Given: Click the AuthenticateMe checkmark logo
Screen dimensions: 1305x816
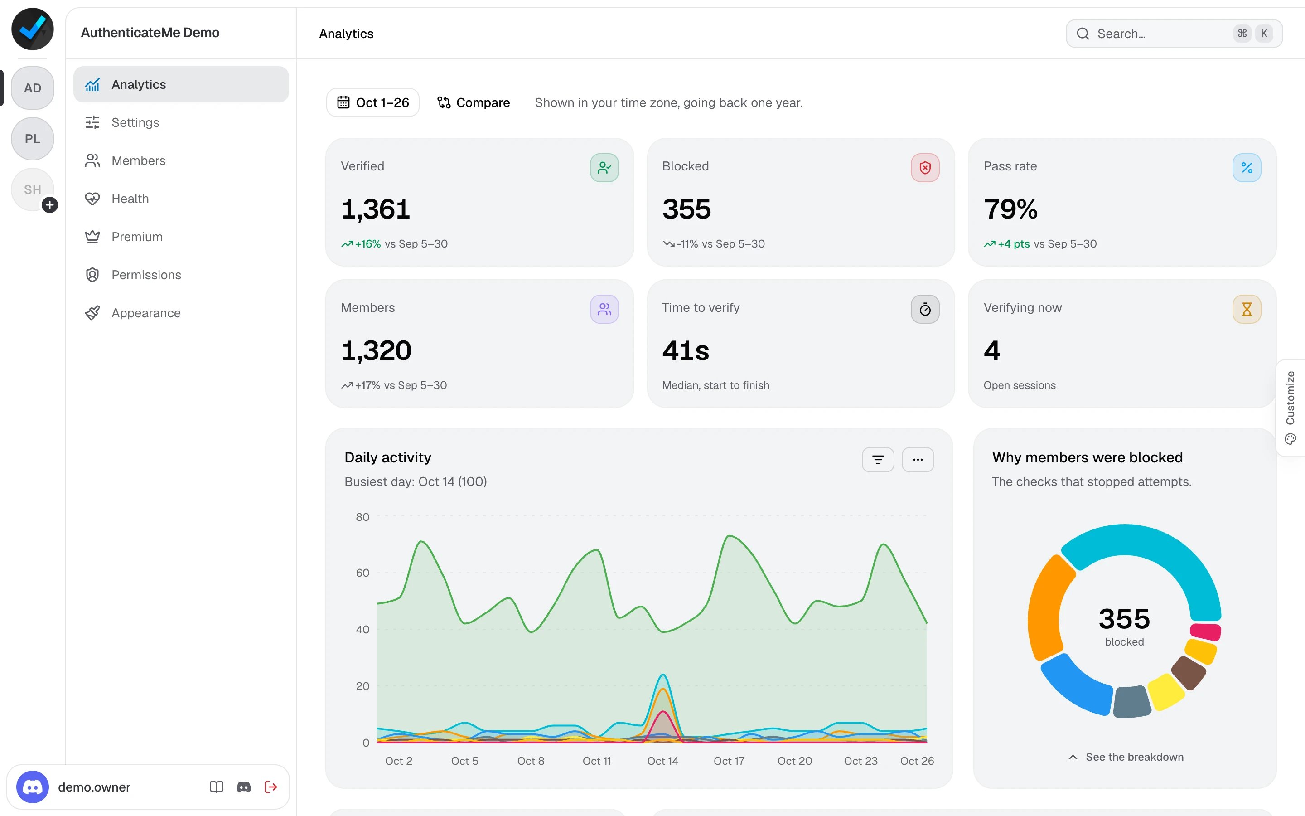Looking at the screenshot, I should [x=32, y=29].
